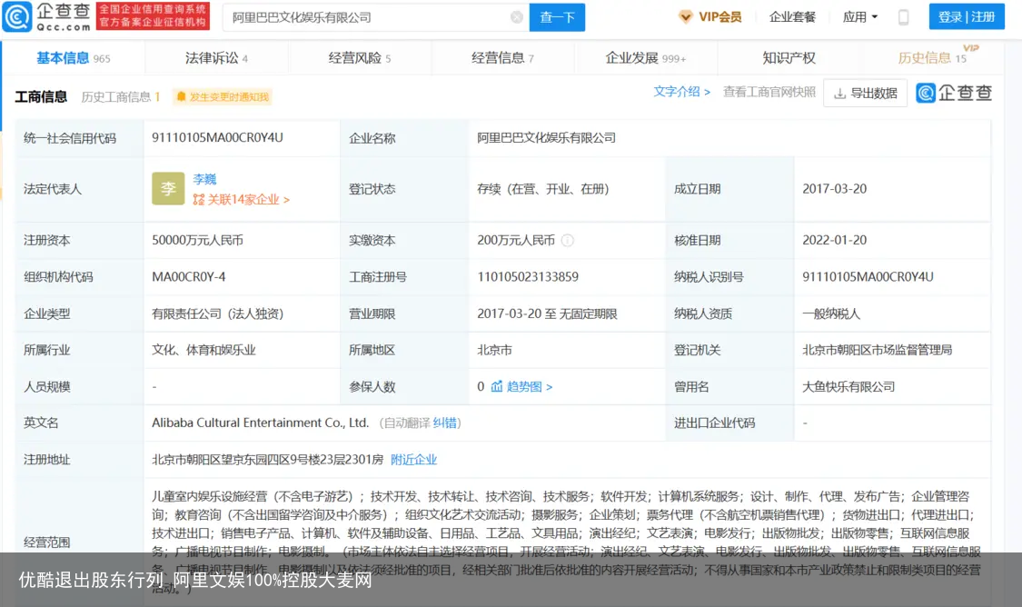Screen dimensions: 1022x607
Task: Click the VIP会员 diamond icon
Action: point(685,17)
